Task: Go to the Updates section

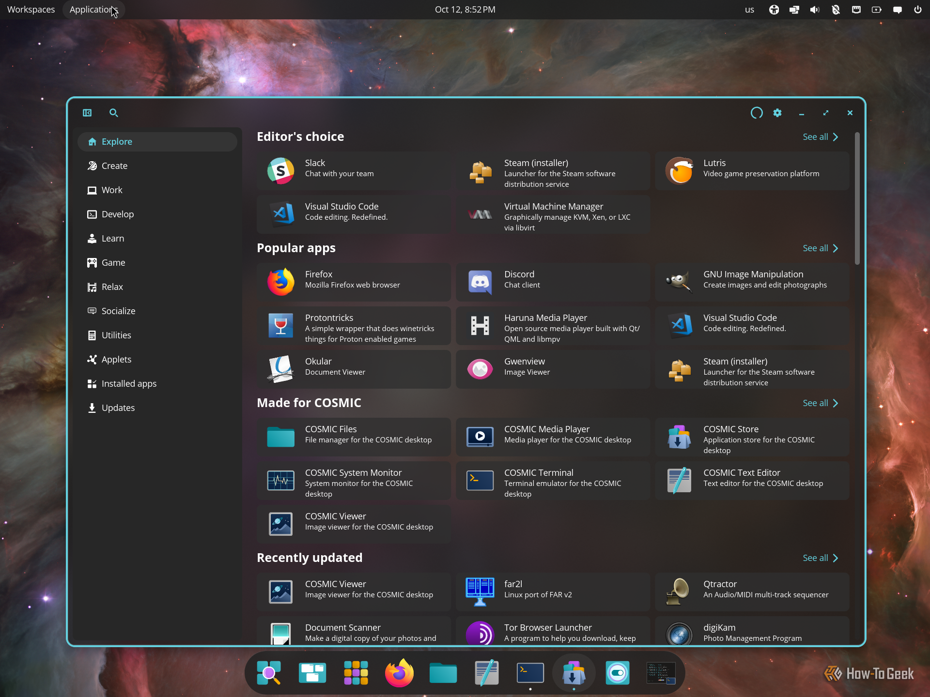Action: click(x=157, y=408)
